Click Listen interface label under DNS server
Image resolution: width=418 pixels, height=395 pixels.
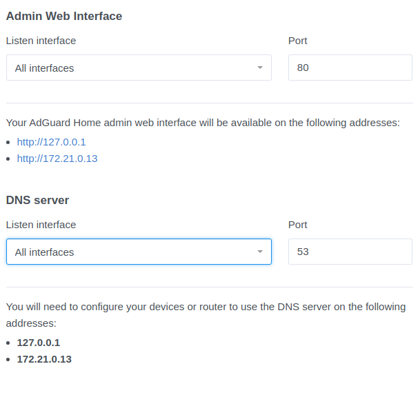pos(41,225)
